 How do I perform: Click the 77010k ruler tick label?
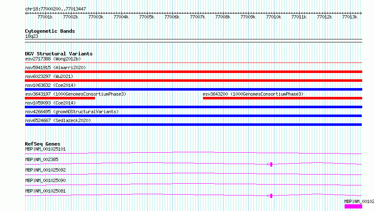(274, 17)
